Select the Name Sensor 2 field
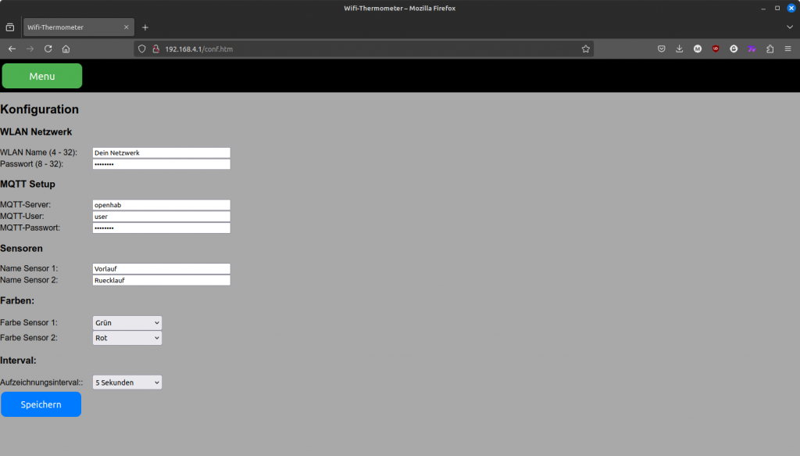Viewport: 800px width, 456px height. [x=161, y=280]
